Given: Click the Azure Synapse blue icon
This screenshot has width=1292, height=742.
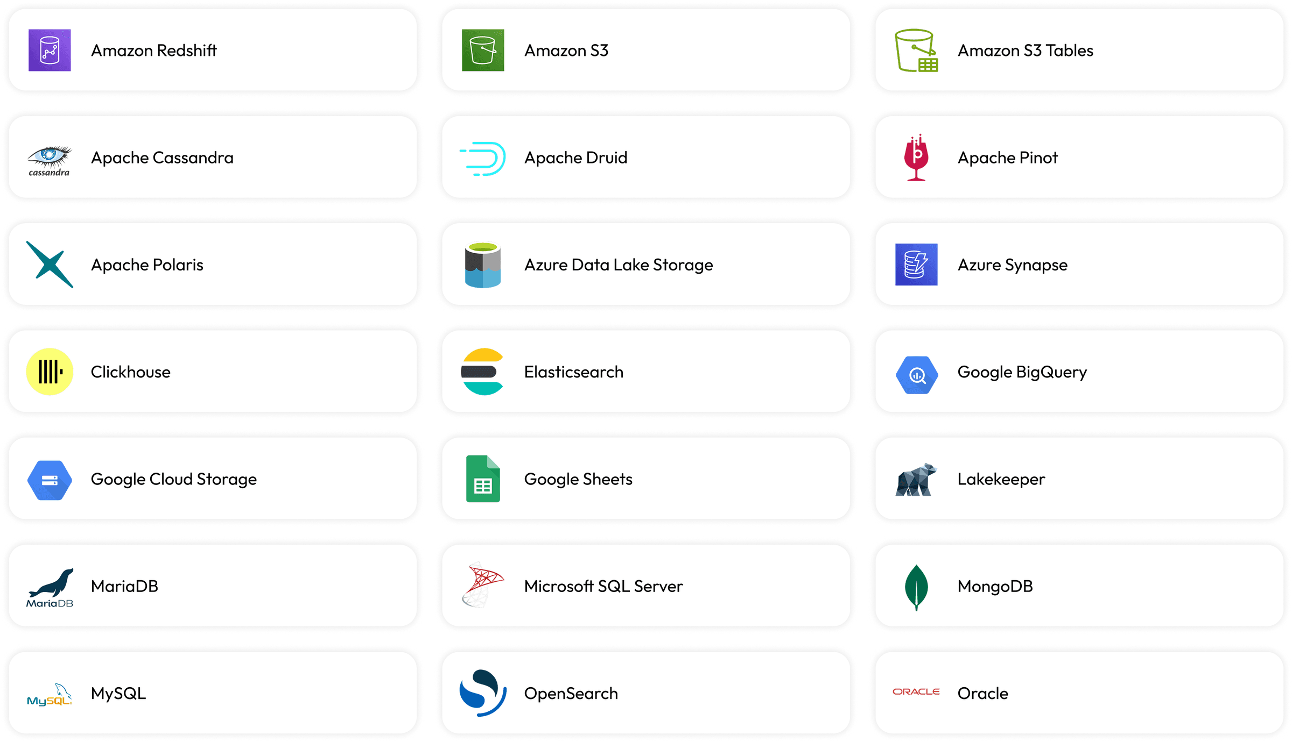Looking at the screenshot, I should click(916, 265).
